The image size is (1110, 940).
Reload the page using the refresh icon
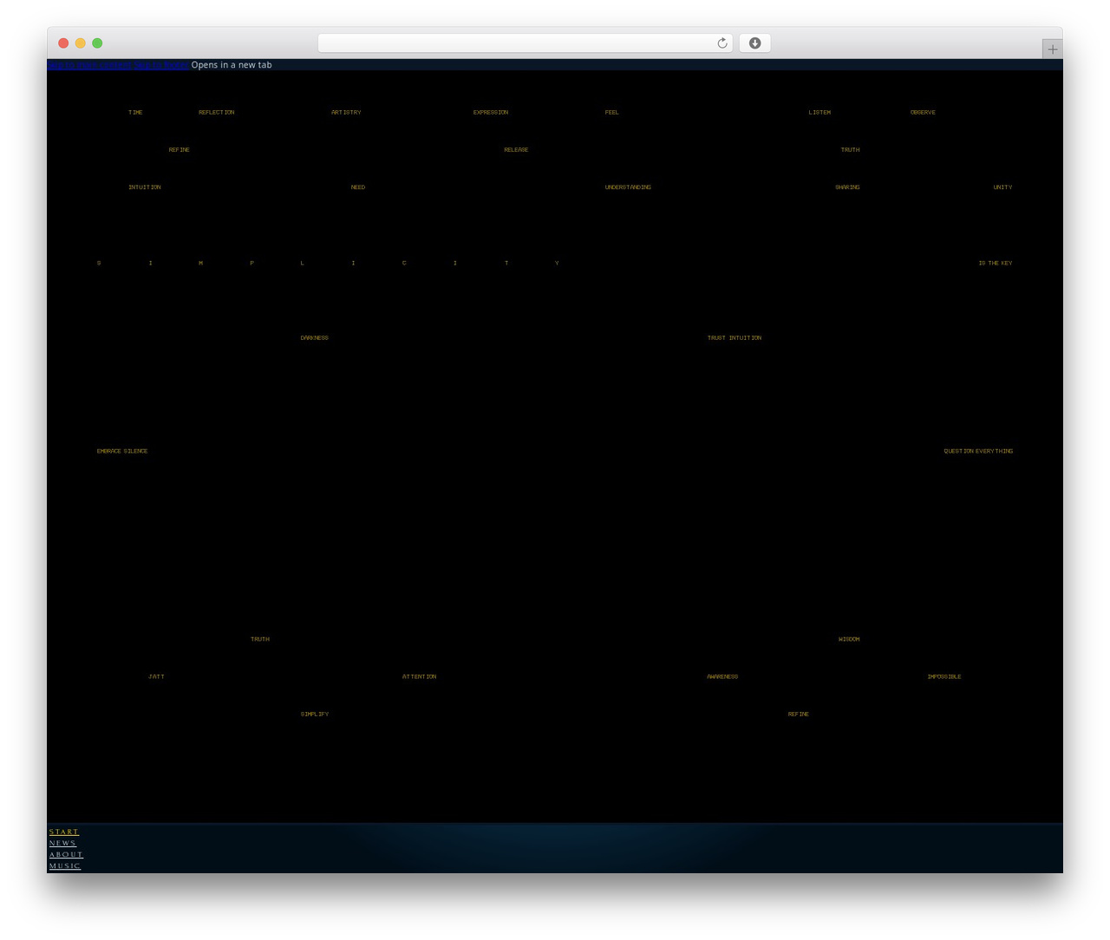[x=722, y=43]
